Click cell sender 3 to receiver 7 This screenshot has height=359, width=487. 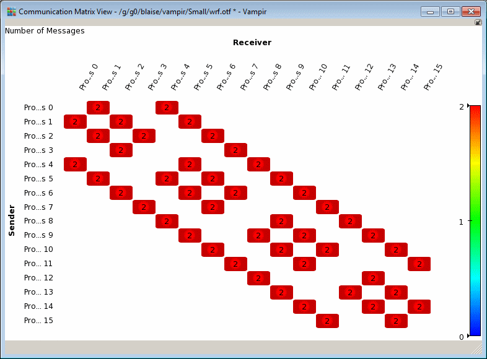coord(235,150)
